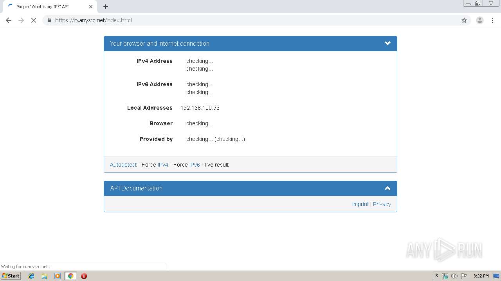Close the "What is my IP?" tab
The image size is (501, 281).
tap(91, 7)
